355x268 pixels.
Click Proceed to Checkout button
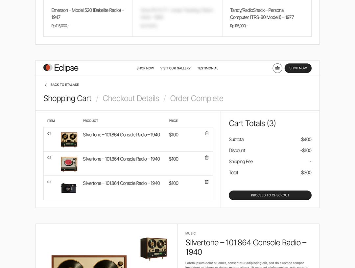[270, 195]
